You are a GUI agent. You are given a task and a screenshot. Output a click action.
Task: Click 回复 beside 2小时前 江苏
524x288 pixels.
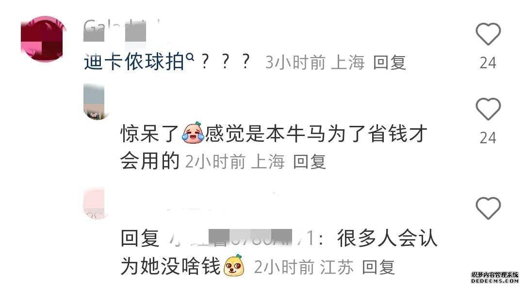point(378,267)
